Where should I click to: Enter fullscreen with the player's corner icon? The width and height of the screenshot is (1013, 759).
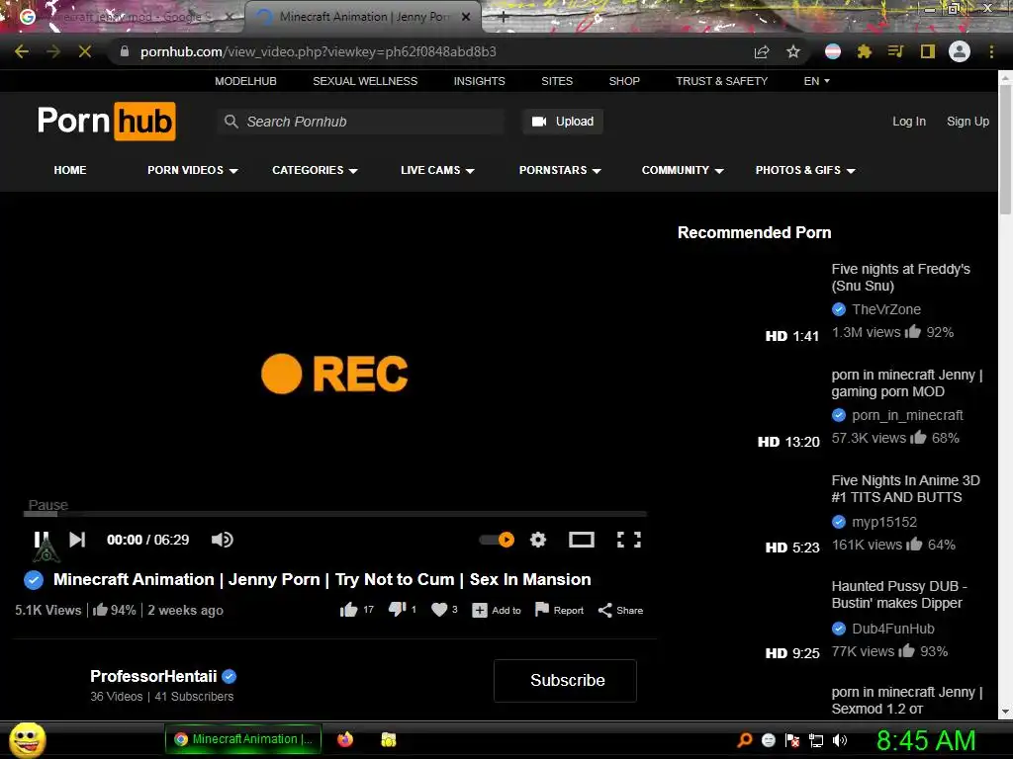[628, 540]
